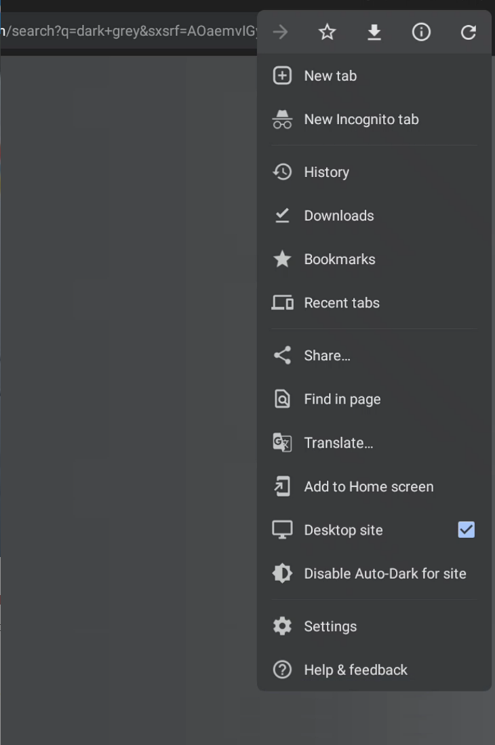Choose Find in page

pos(342,400)
